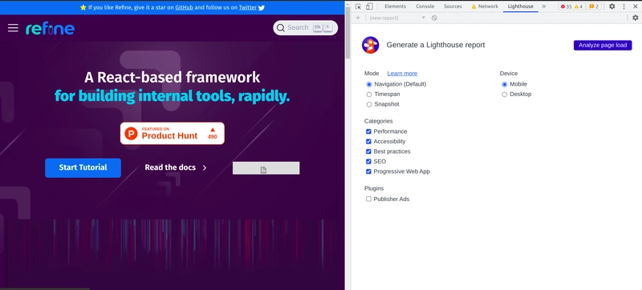642x290 pixels.
Task: Open the Network tab
Action: (485, 6)
